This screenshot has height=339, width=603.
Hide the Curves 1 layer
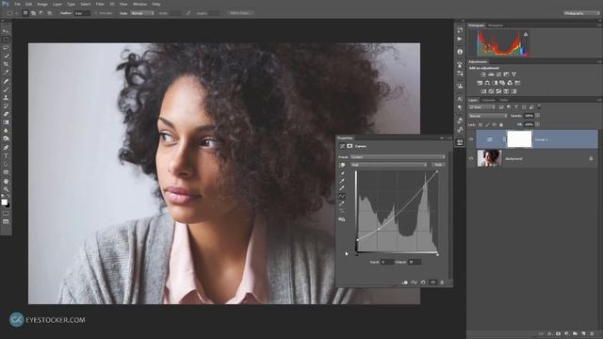471,139
